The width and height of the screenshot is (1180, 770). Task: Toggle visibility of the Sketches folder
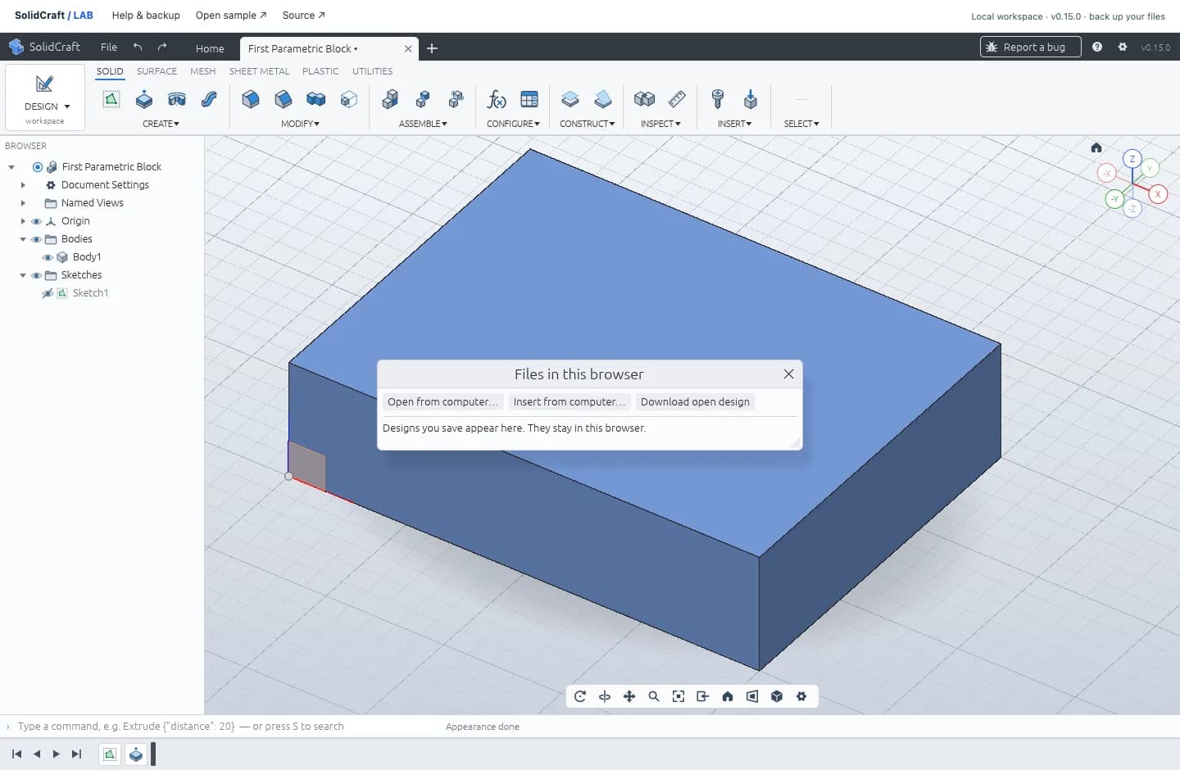point(36,275)
